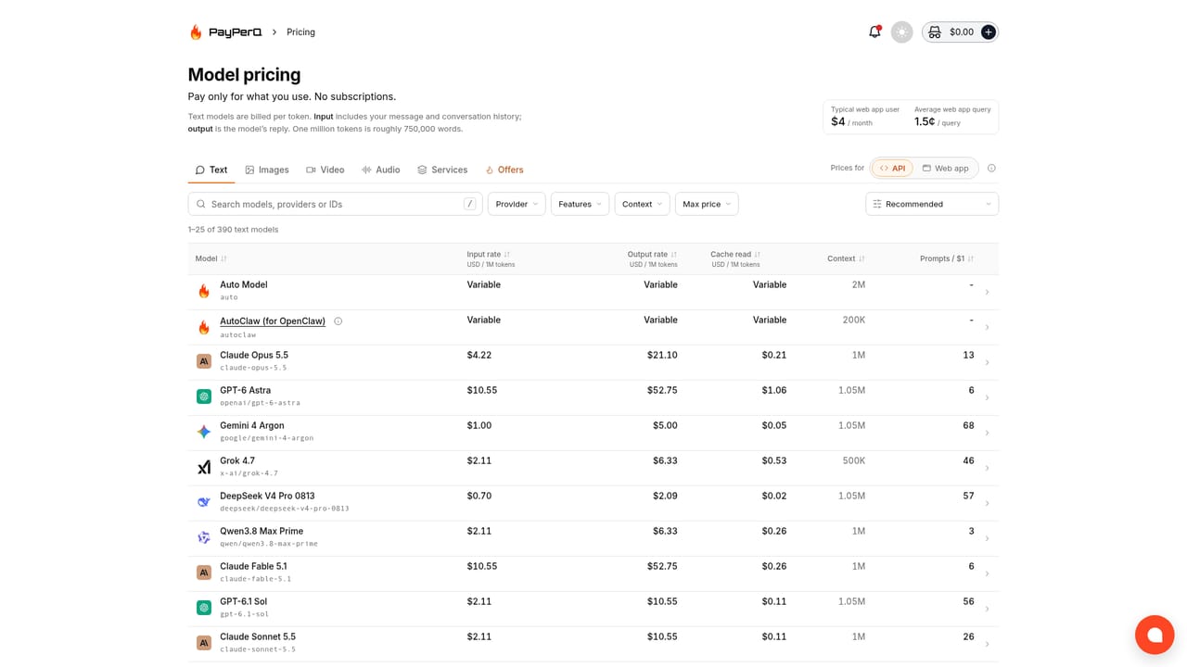Screen dimensions: 1187x667
Task: Switch prices to Web app
Action: [946, 169]
